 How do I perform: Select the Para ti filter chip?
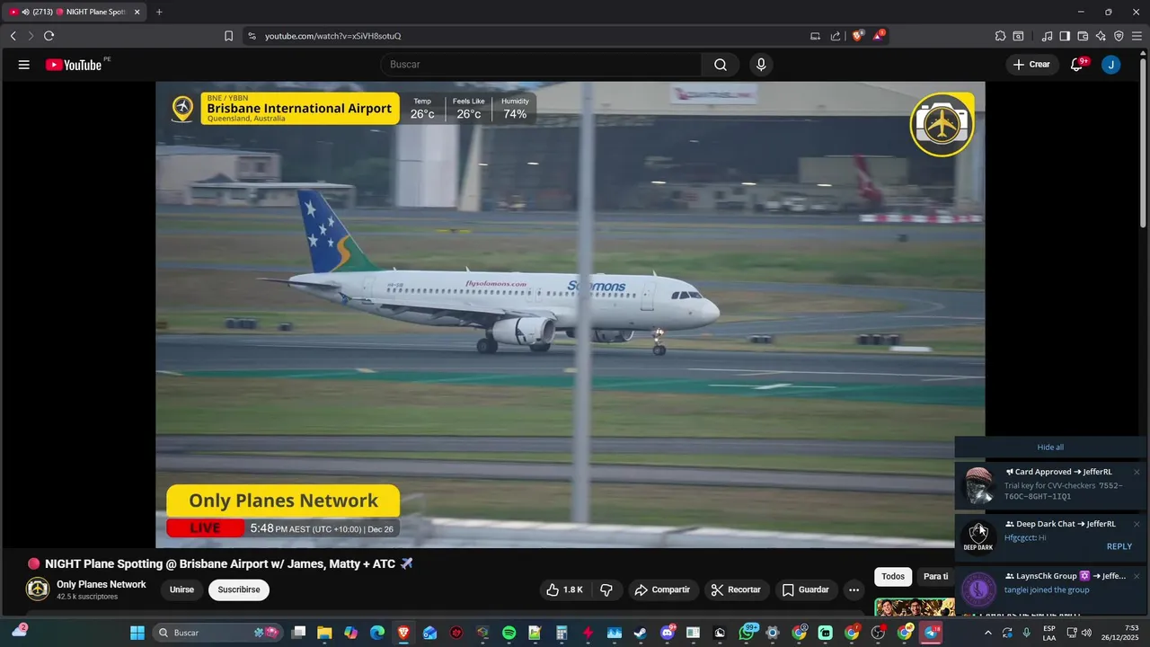tap(936, 576)
